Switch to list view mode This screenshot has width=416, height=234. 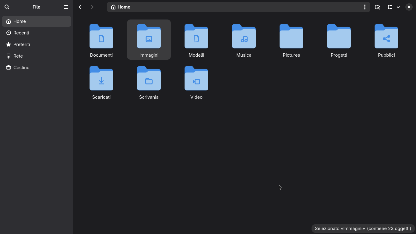coord(390,7)
